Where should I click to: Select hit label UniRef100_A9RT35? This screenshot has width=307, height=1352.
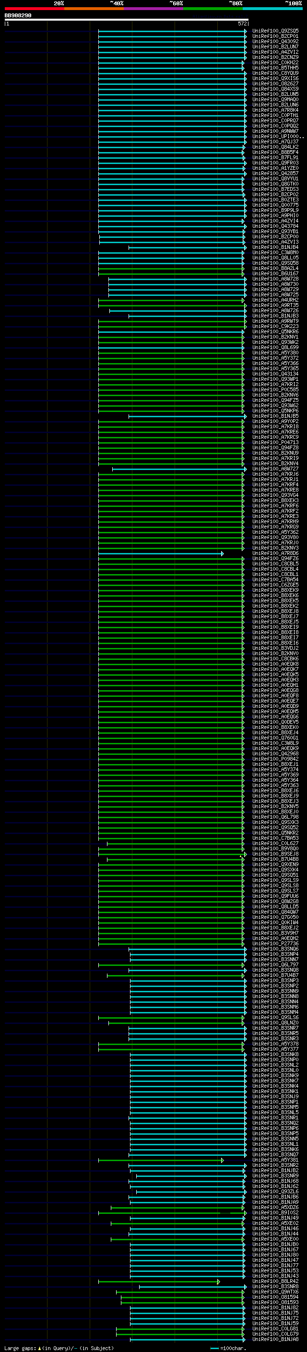pos(275,306)
